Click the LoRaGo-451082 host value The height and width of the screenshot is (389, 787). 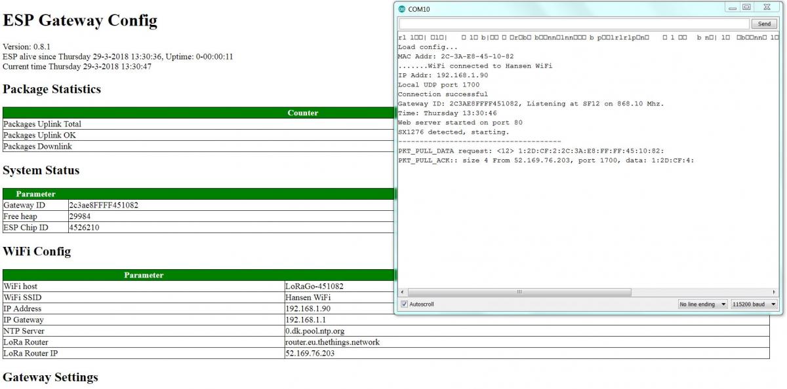tap(314, 286)
